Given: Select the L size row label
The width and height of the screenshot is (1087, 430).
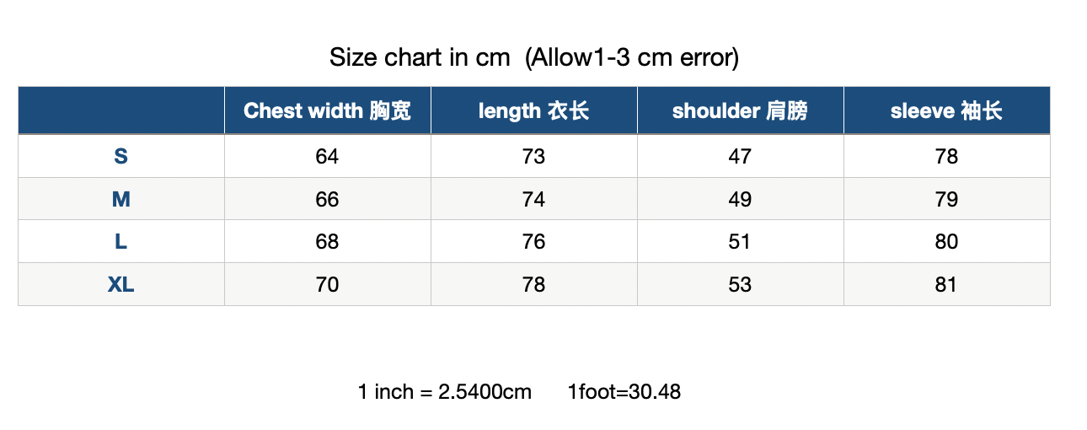Looking at the screenshot, I should point(120,242).
